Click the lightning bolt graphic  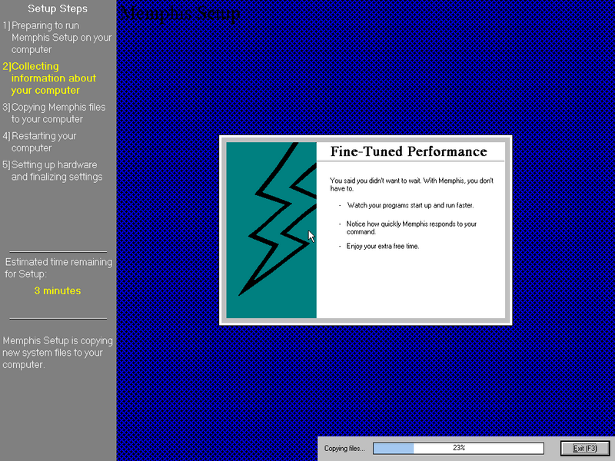click(x=271, y=230)
